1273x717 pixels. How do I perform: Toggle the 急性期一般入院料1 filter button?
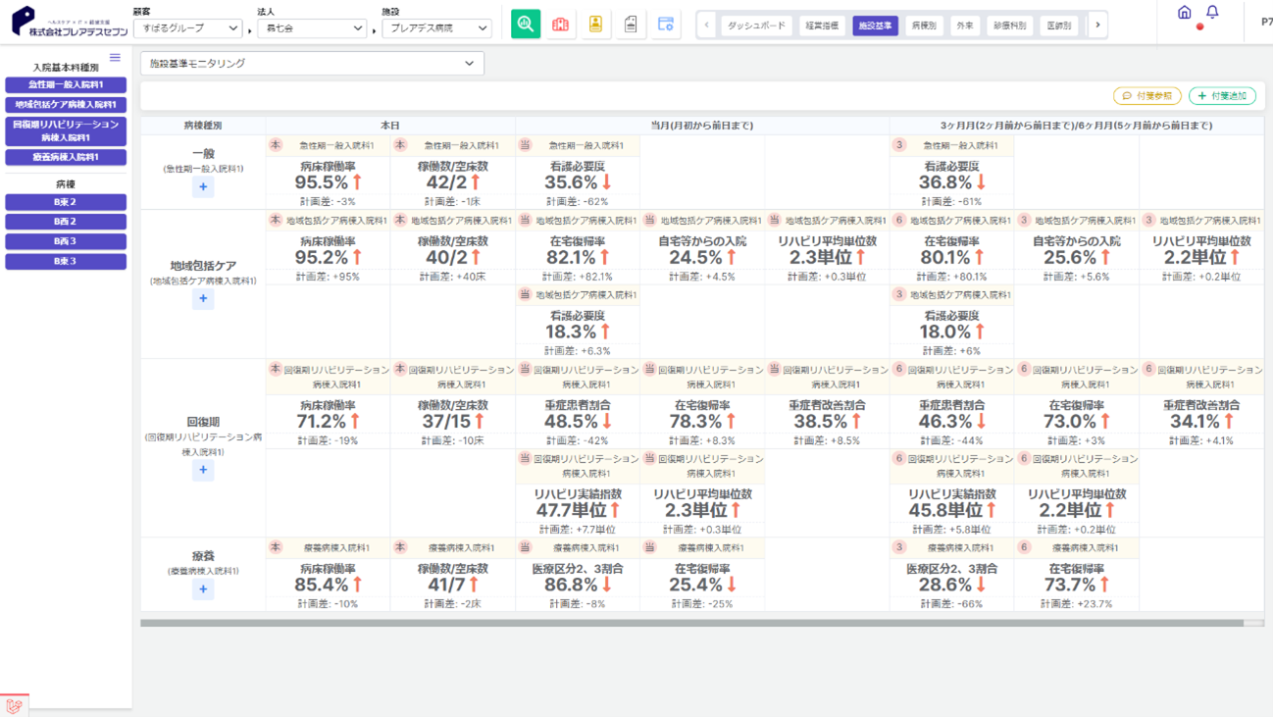coord(66,85)
